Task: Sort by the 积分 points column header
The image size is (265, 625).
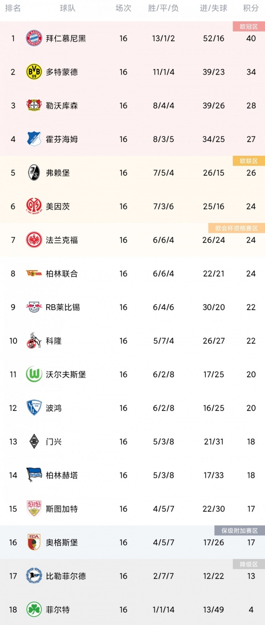Action: click(x=251, y=8)
